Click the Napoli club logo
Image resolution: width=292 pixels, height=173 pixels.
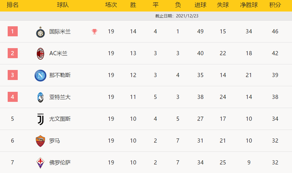pos(40,75)
